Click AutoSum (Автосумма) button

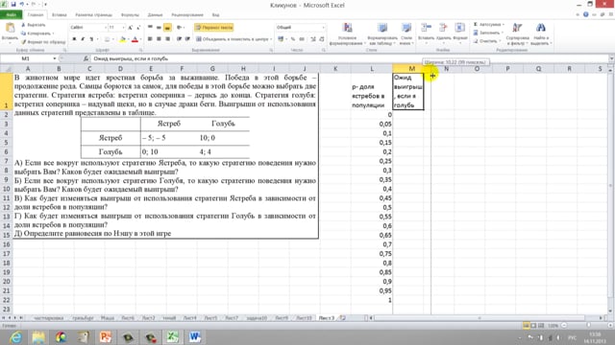489,25
